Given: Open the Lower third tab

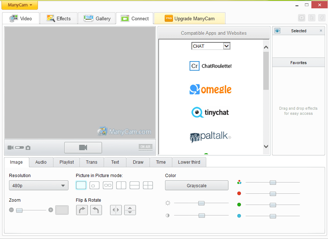Looking at the screenshot, I should click(x=189, y=162).
